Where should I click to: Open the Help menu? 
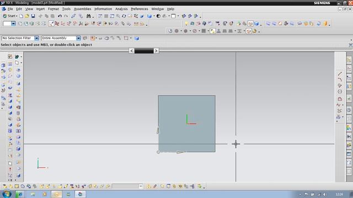pos(170,9)
